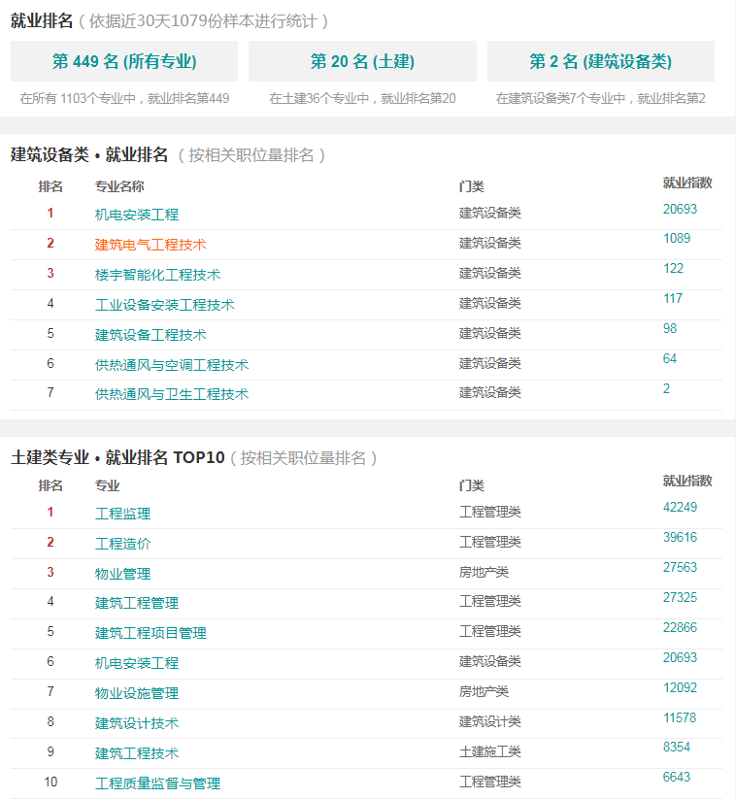Screen dimensions: 736x799
Task: Click employment index value 8354
Action: (677, 747)
